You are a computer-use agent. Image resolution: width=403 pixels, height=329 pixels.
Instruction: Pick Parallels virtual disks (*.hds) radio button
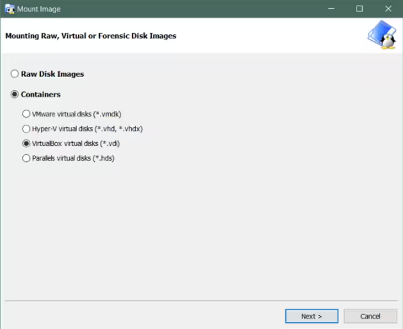pos(26,158)
